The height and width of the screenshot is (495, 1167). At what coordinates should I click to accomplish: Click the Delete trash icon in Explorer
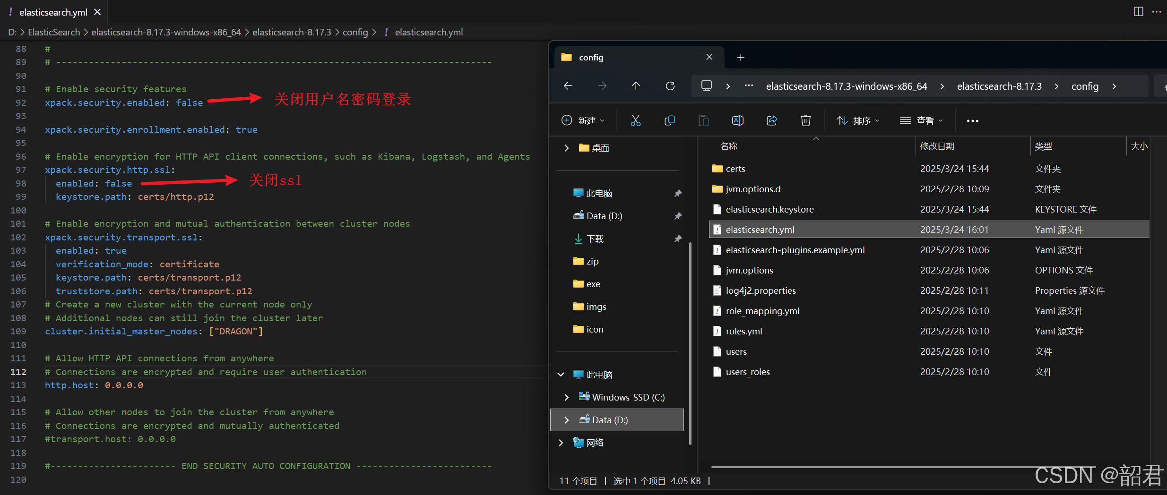[x=806, y=120]
